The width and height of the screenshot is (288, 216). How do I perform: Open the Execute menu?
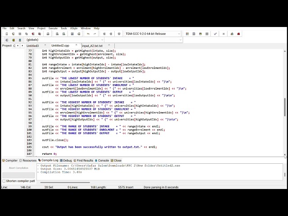tap(53, 28)
